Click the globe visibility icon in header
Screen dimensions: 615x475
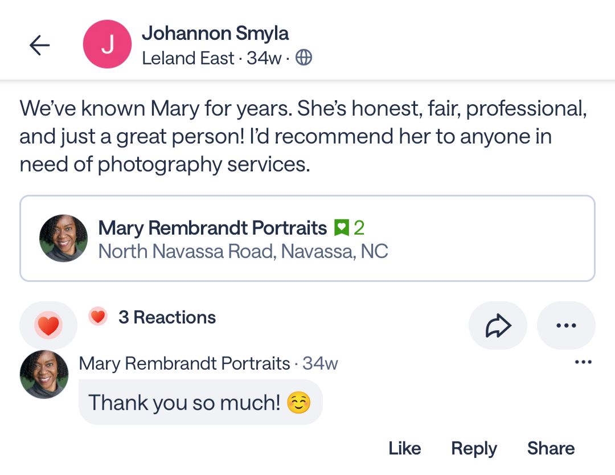(x=304, y=58)
